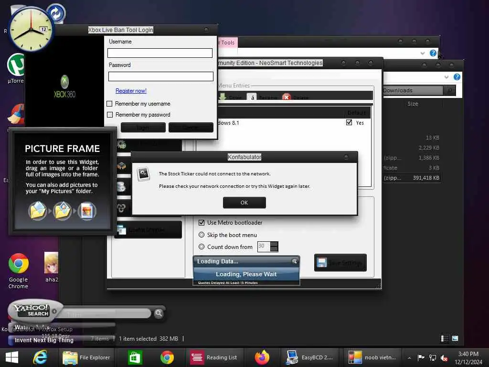The width and height of the screenshot is (489, 367).
Task: Open the aha2 desktop image icon
Action: click(52, 267)
